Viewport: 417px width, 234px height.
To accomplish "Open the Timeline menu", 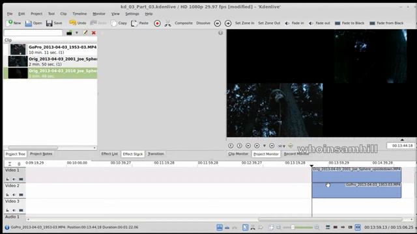I will tap(79, 14).
